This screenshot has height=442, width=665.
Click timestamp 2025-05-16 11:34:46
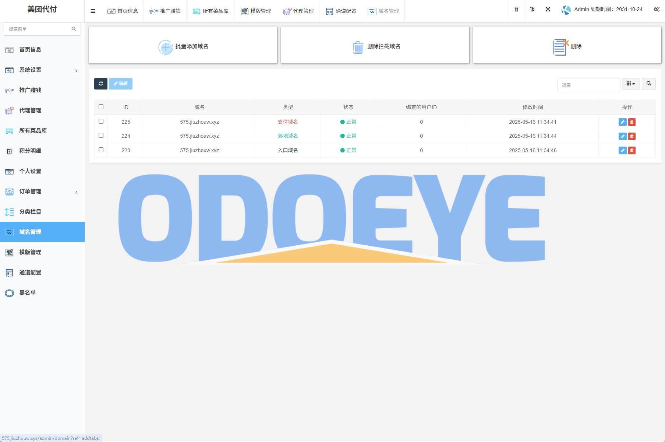[533, 150]
